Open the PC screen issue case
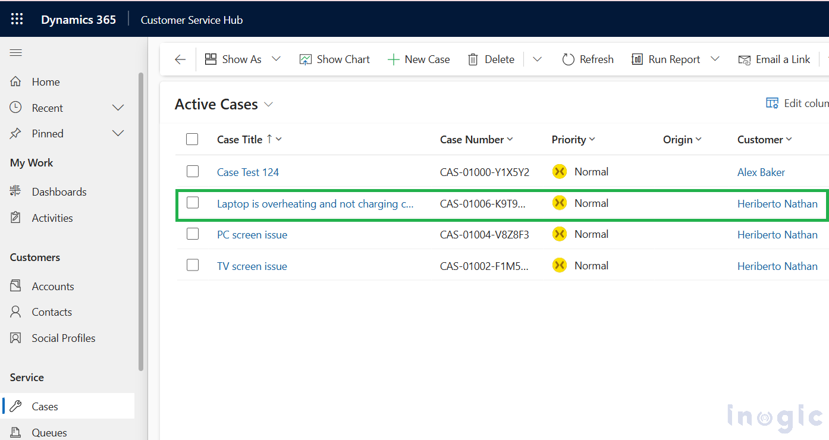The width and height of the screenshot is (829, 440). [x=252, y=234]
